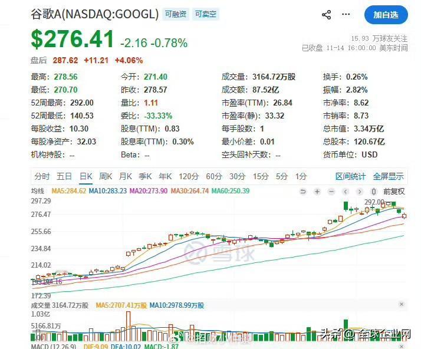421x349 pixels.
Task: Click the 可融资 tag
Action: 176,14
